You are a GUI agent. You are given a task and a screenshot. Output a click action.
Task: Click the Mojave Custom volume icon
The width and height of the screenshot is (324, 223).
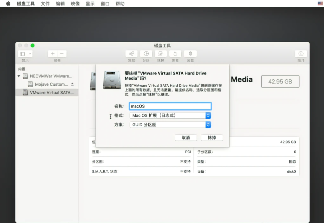[x=30, y=84]
